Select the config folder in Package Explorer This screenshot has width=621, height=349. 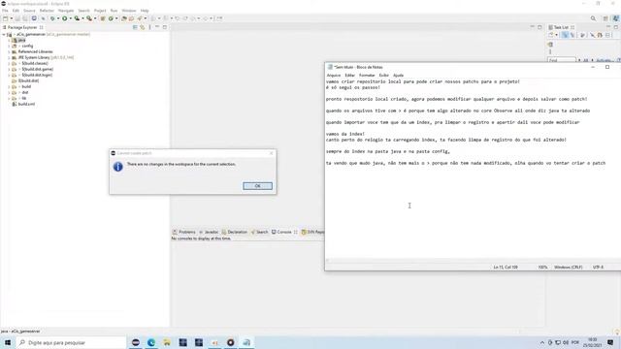(x=27, y=46)
